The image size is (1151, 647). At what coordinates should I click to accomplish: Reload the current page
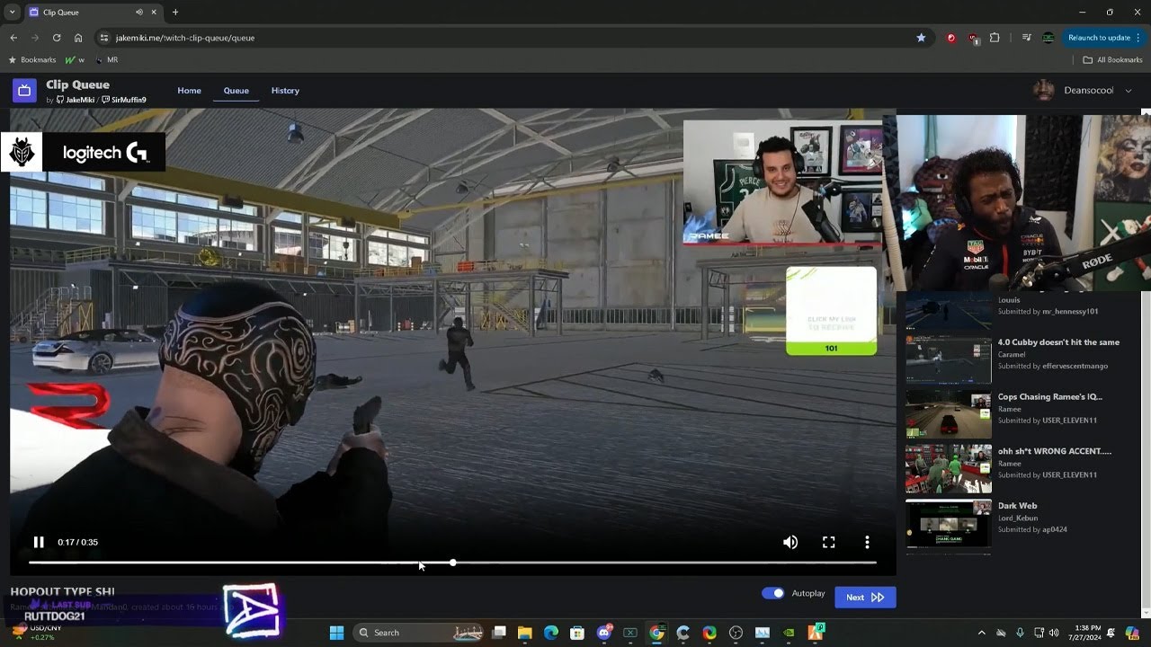click(57, 38)
